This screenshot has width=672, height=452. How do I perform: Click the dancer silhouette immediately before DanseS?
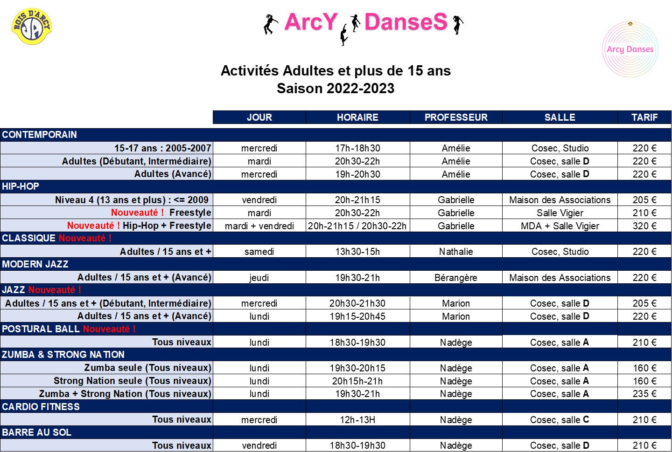(x=356, y=24)
